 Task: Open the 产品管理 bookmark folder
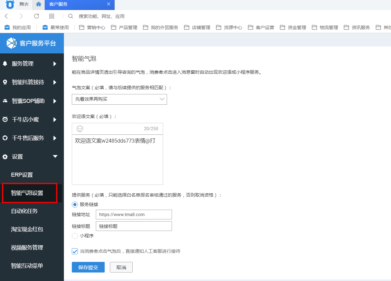coord(124,27)
